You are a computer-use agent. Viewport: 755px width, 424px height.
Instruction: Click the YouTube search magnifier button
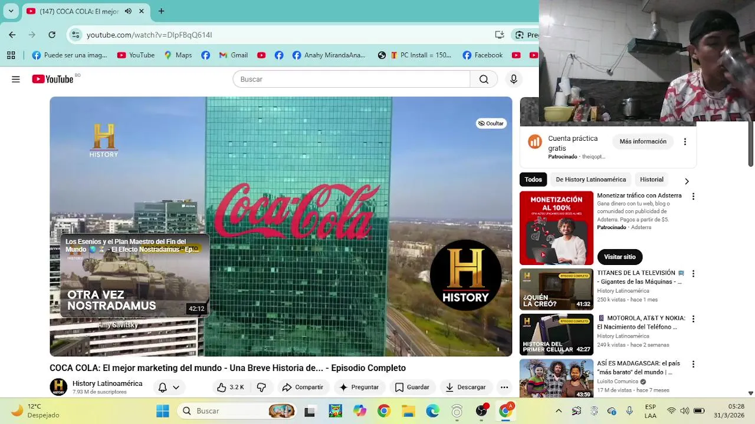point(484,79)
